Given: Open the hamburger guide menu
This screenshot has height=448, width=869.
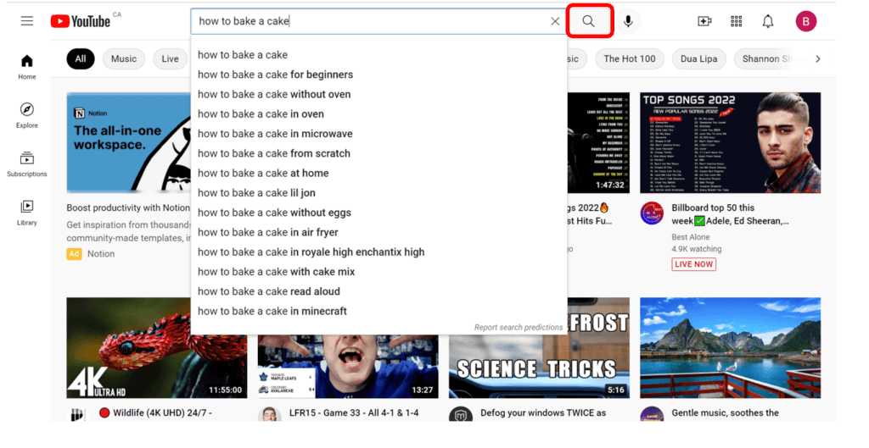Looking at the screenshot, I should coord(26,21).
